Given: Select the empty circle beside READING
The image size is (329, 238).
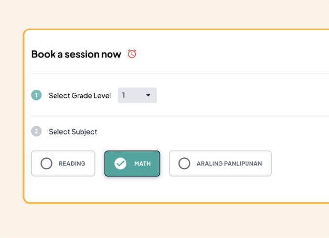Looking at the screenshot, I should point(46,164).
